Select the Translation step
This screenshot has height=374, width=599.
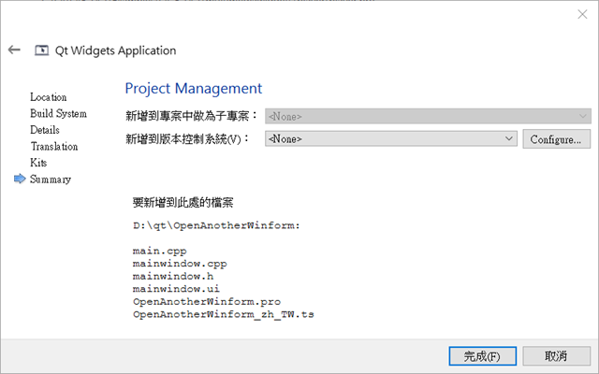[54, 147]
